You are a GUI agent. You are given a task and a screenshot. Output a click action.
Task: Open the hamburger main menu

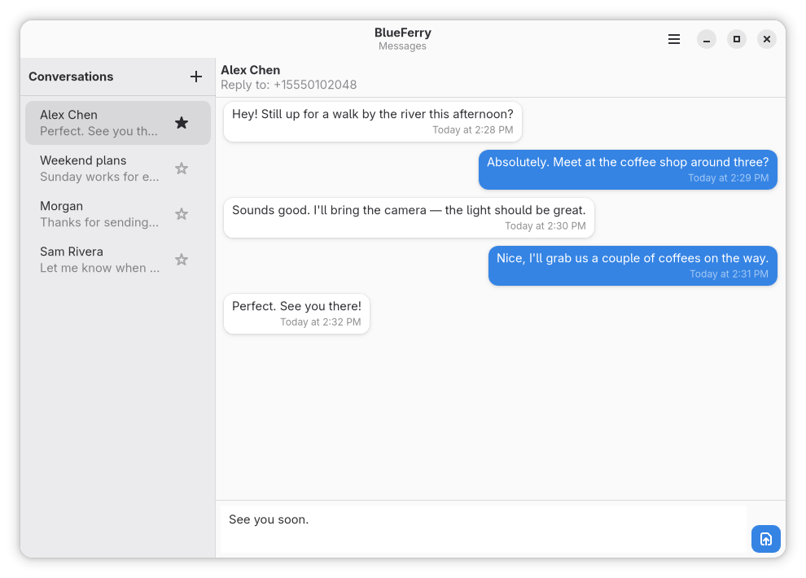point(674,39)
